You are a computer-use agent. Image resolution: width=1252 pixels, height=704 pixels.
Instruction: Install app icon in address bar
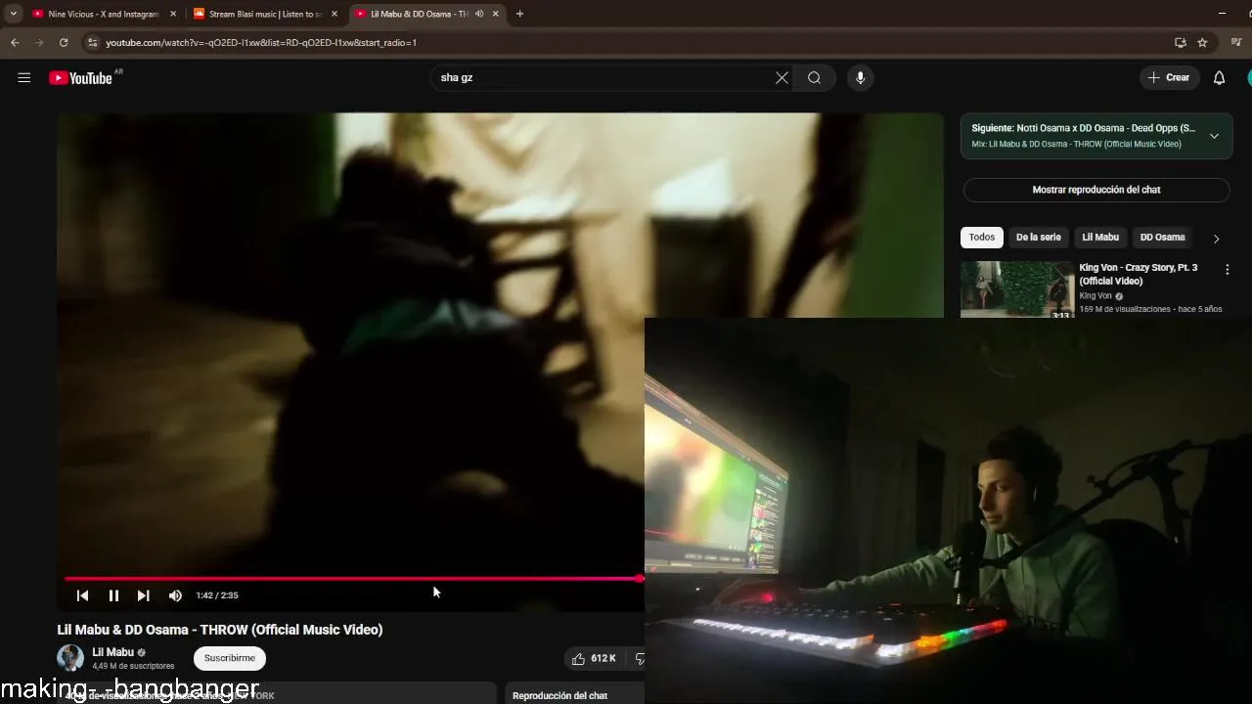1180,43
